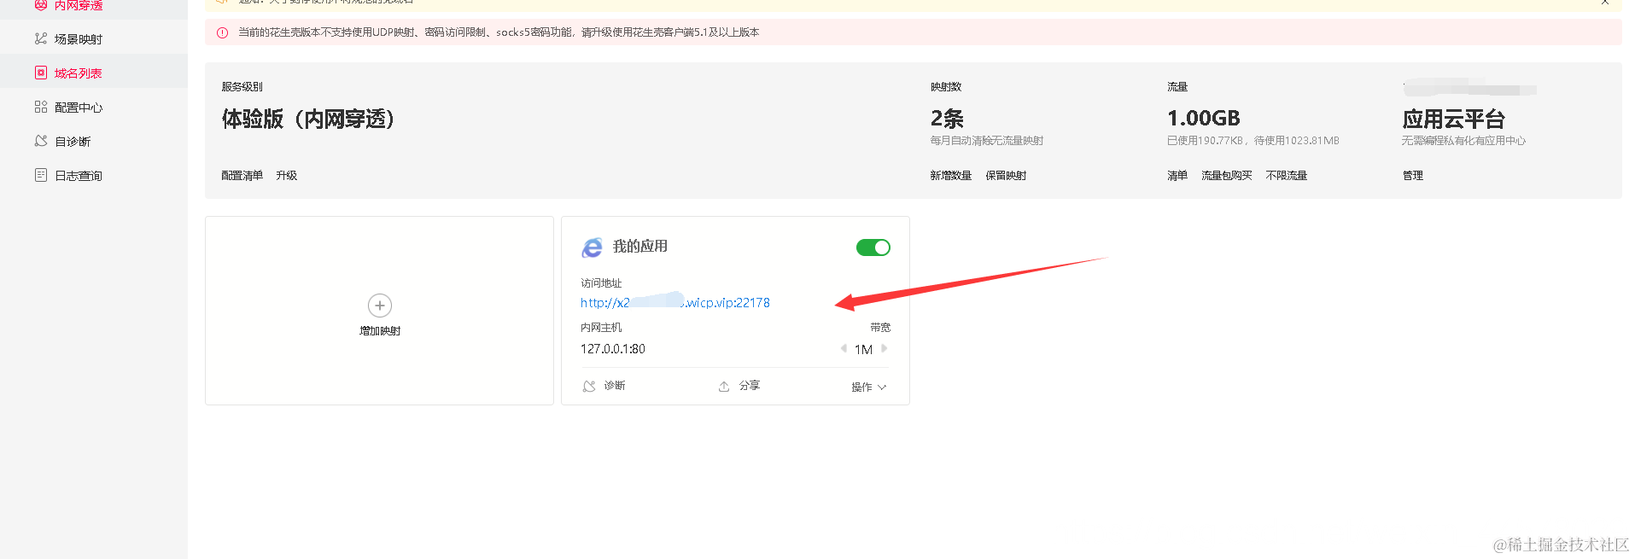Click the 诊断 icon on the 我的应用 card
1635x559 pixels.
click(x=589, y=387)
